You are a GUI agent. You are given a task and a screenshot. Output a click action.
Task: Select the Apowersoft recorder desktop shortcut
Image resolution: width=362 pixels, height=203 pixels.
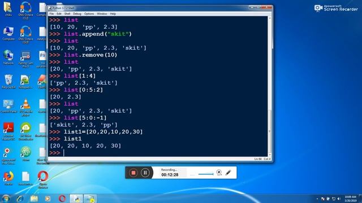coord(8,156)
